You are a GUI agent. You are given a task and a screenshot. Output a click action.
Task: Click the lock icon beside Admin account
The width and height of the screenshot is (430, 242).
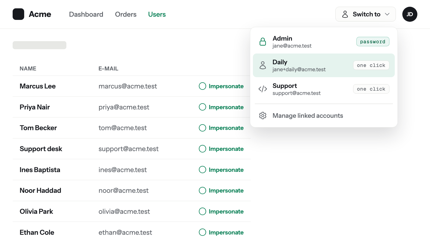[263, 42]
